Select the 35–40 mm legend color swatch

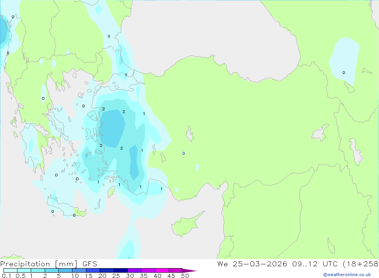[148, 270]
